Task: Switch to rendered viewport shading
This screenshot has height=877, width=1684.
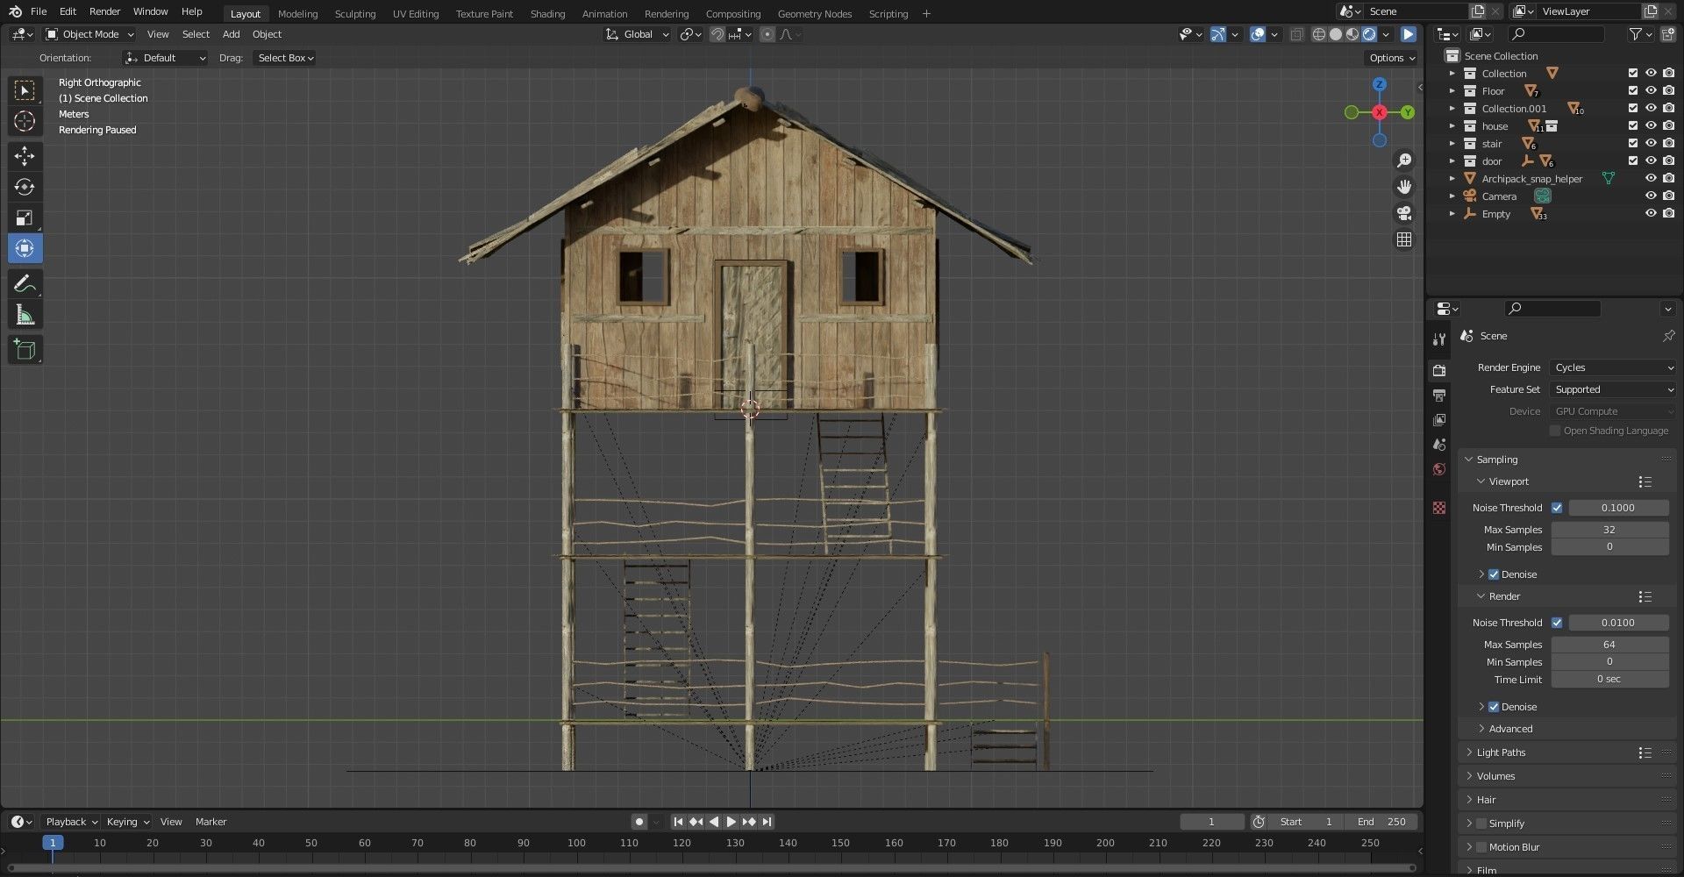Action: pyautogui.click(x=1369, y=34)
